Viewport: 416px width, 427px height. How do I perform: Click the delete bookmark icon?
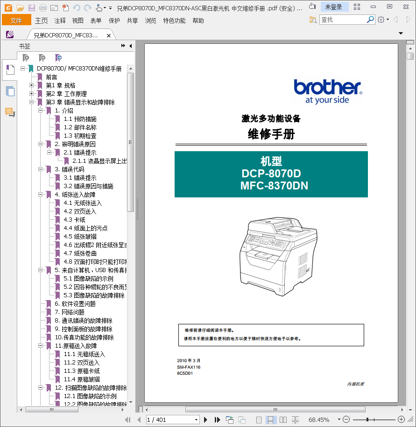(26, 58)
